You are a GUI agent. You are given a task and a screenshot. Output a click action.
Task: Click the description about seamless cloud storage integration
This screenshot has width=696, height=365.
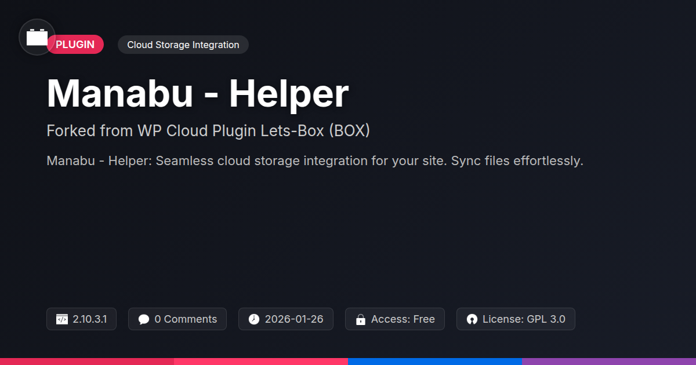point(315,160)
